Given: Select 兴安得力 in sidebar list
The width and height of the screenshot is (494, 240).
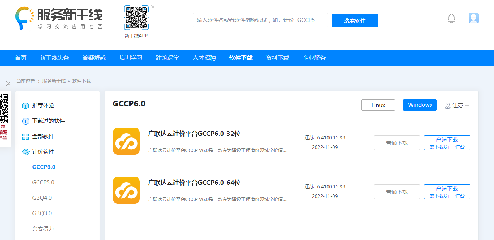Looking at the screenshot, I should [43, 229].
